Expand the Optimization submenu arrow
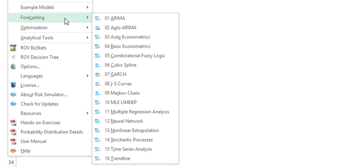341x168 pixels. 87,27
